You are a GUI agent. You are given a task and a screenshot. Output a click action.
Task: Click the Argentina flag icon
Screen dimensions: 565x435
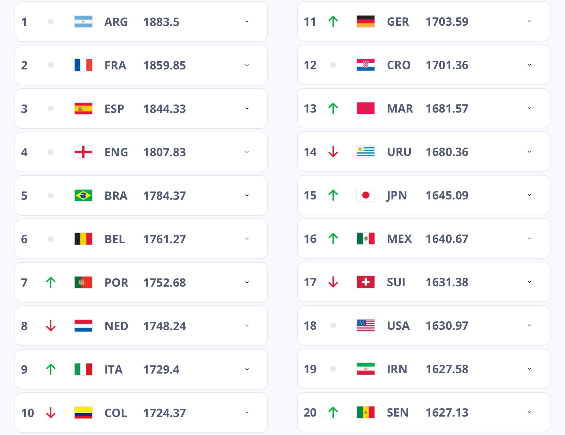(83, 22)
